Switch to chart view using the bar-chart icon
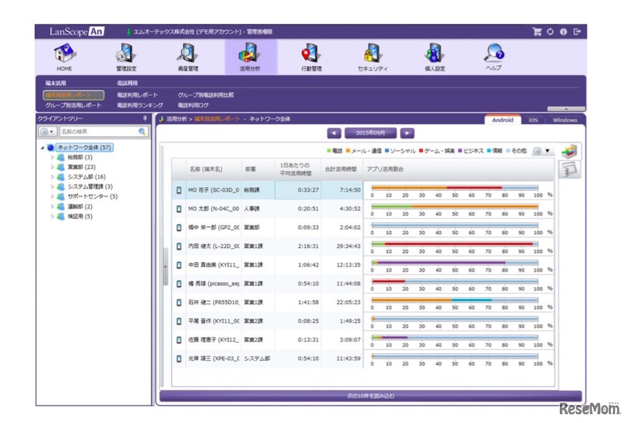Viewport: 629px width, 423px height. point(570,152)
